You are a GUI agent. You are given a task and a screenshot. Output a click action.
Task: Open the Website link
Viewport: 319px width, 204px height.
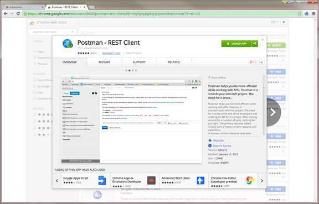click(x=218, y=140)
